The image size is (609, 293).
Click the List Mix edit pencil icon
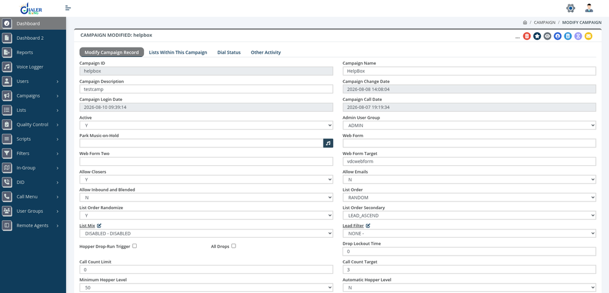point(99,225)
